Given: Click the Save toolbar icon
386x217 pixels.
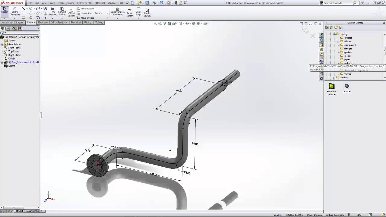Looking at the screenshot, I should pyautogui.click(x=147, y=3).
